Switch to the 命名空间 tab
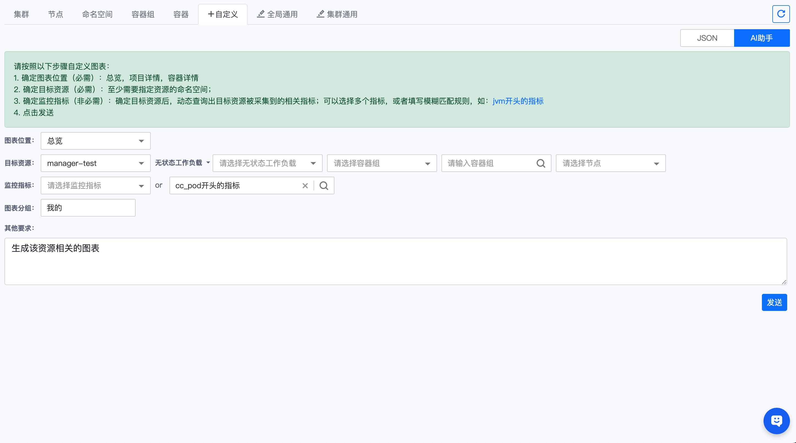The image size is (796, 443). (x=97, y=14)
